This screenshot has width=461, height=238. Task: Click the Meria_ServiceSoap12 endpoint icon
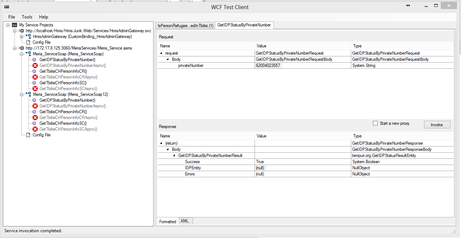28,94
